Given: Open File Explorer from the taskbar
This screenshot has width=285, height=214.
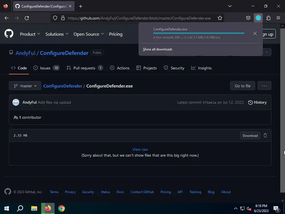Looking at the screenshot, I should pyautogui.click(x=34, y=208).
